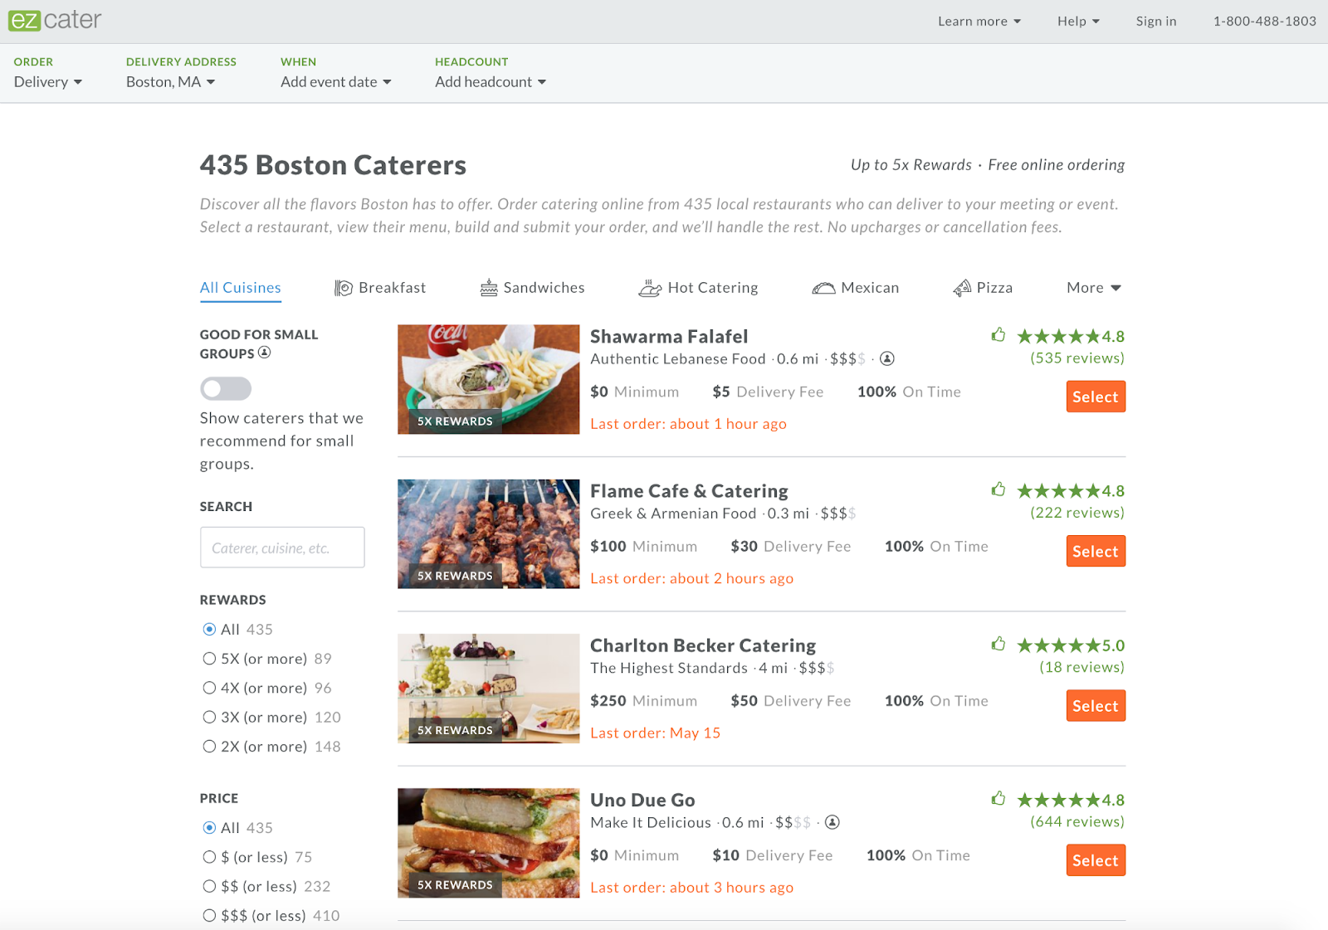Click the star rating for Flame Cafe & Catering
The image size is (1328, 930).
1071,491
